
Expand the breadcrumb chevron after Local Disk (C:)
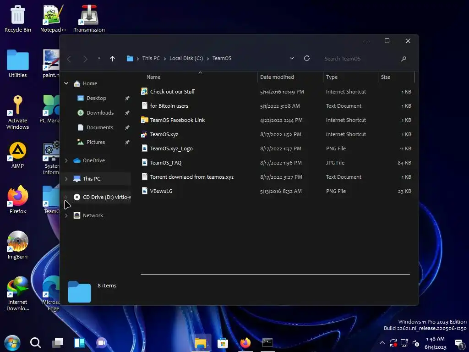[x=207, y=59]
